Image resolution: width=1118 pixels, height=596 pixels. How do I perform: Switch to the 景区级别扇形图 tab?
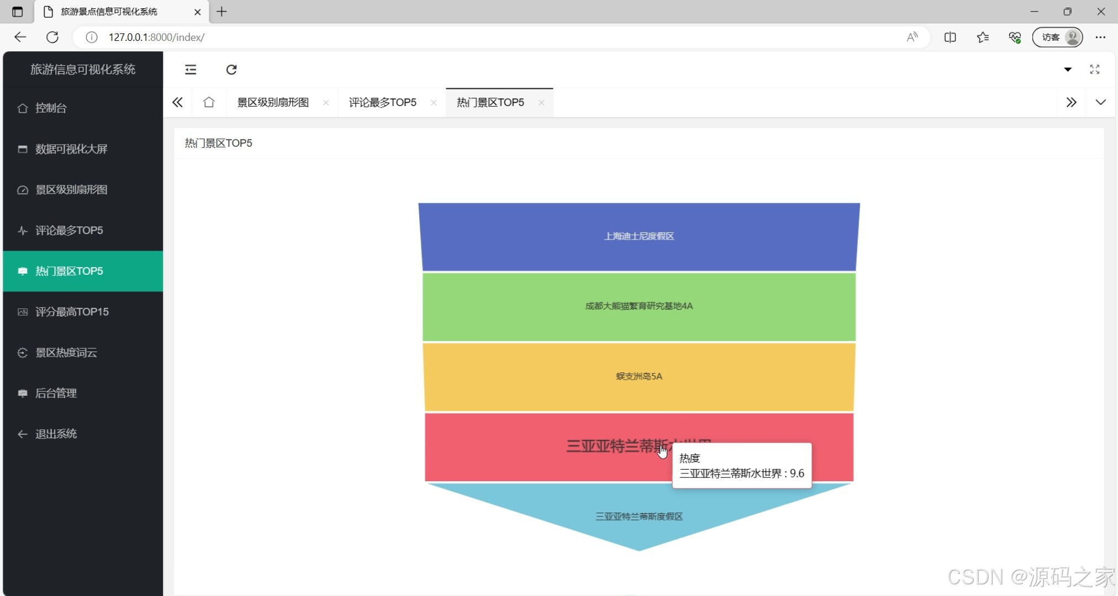tap(273, 102)
